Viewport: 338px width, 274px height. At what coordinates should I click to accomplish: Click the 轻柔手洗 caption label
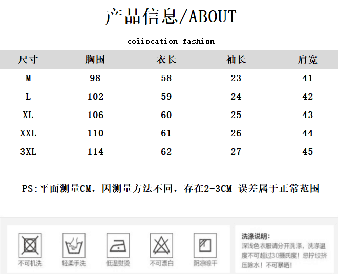(74, 263)
